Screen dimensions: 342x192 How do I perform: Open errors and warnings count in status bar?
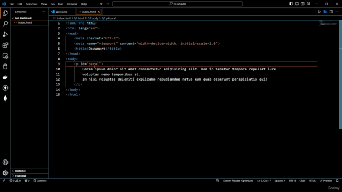click(15, 181)
